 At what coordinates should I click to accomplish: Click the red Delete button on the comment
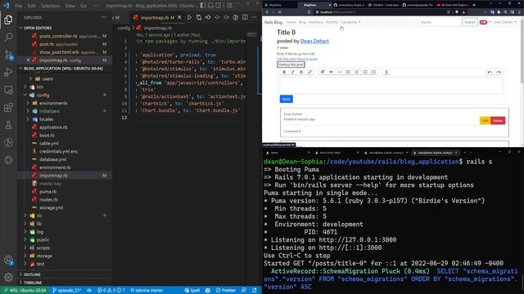coord(498,121)
